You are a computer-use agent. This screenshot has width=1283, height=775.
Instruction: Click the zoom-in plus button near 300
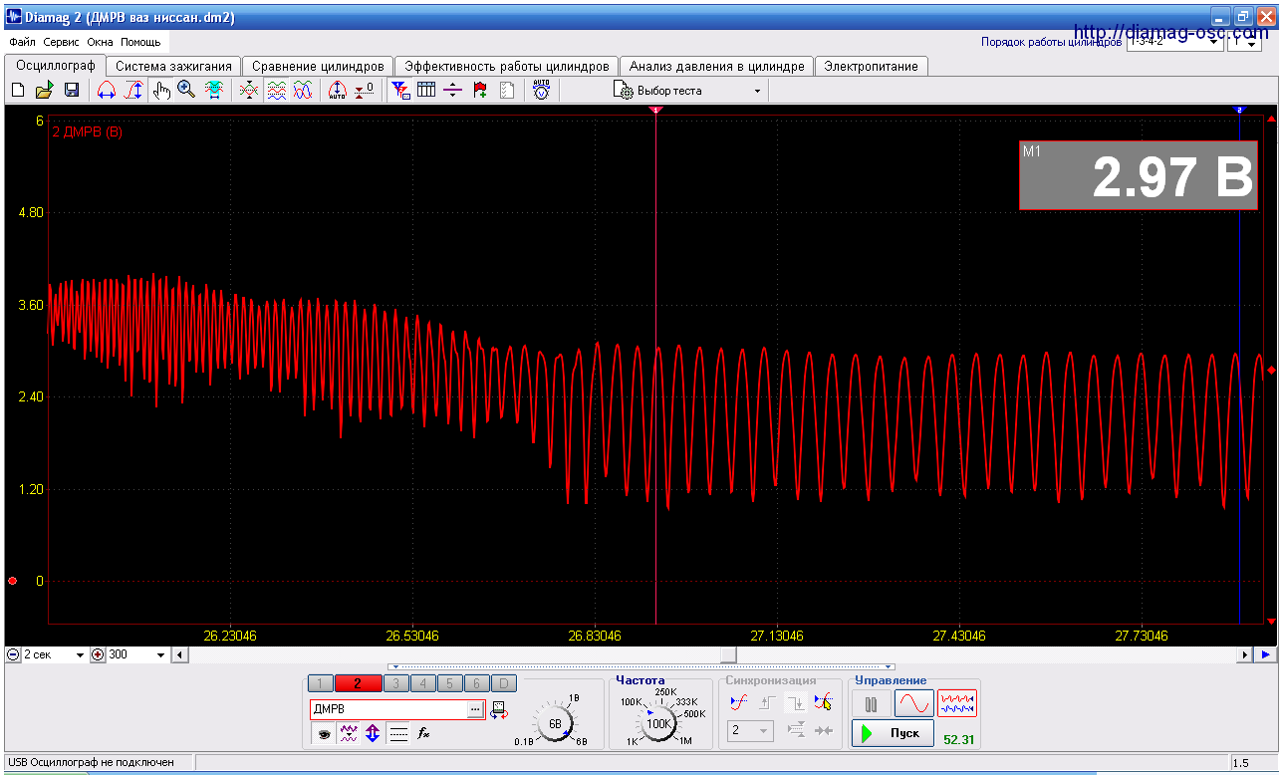98,654
